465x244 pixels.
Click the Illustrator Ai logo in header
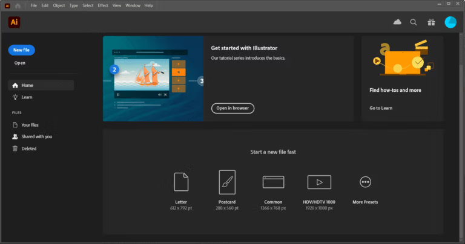click(15, 22)
